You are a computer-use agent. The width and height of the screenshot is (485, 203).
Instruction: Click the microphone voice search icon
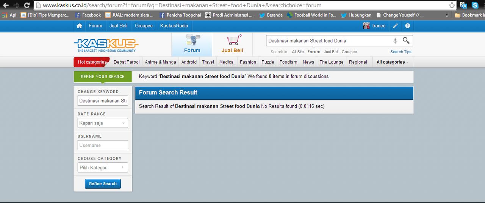coord(395,41)
